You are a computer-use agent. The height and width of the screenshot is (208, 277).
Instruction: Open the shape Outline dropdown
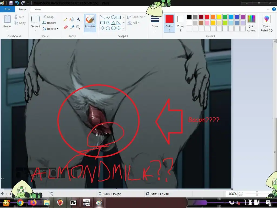point(136,17)
